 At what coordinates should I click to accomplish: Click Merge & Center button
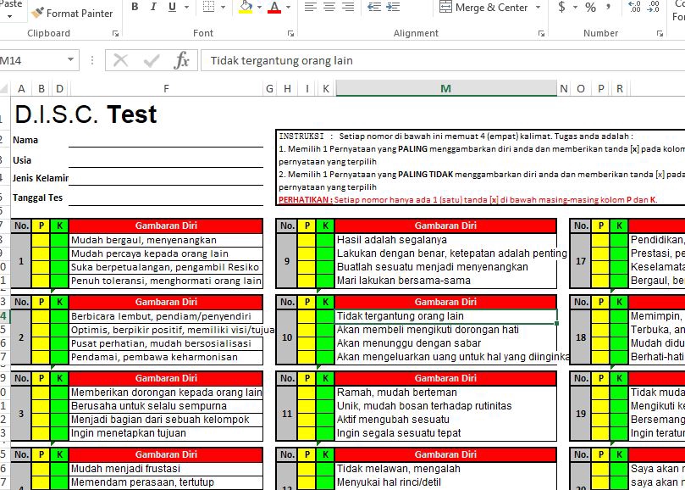pos(483,7)
